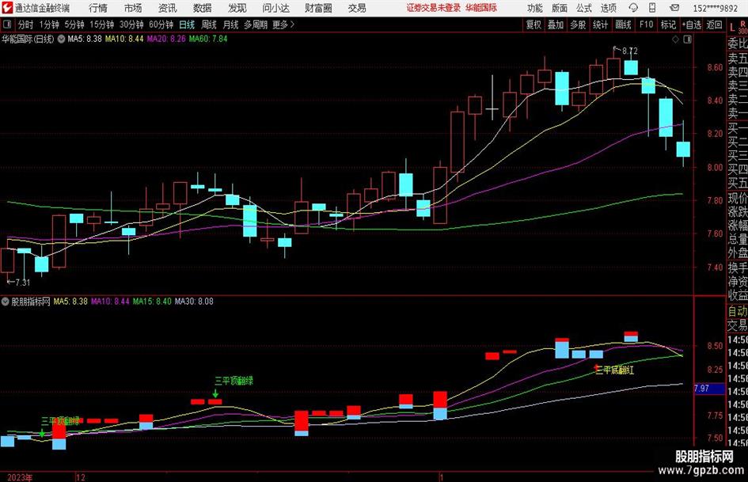The height and width of the screenshot is (482, 748).
Task: Switch to 60分钟 period
Action: (161, 25)
